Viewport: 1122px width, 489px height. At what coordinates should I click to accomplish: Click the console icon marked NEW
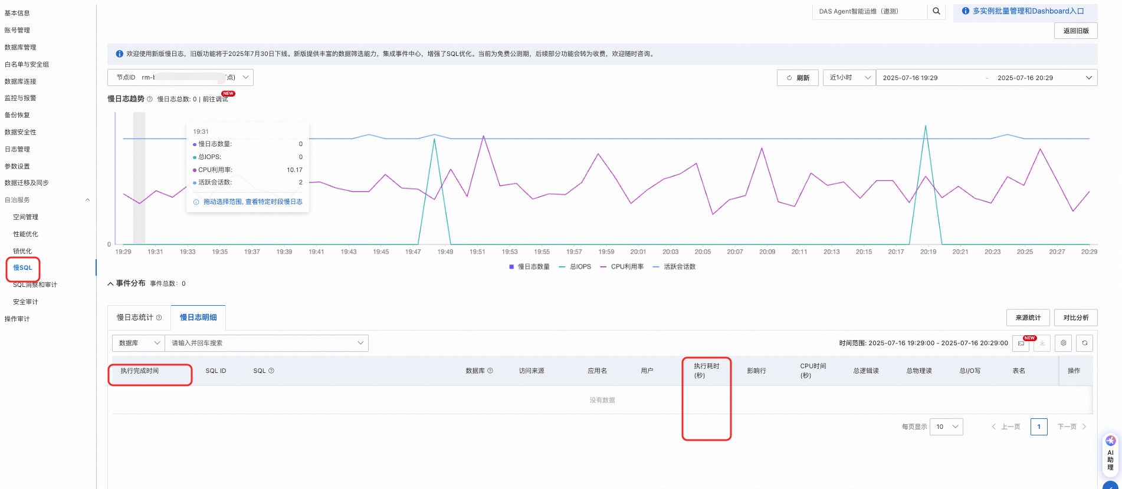1021,343
